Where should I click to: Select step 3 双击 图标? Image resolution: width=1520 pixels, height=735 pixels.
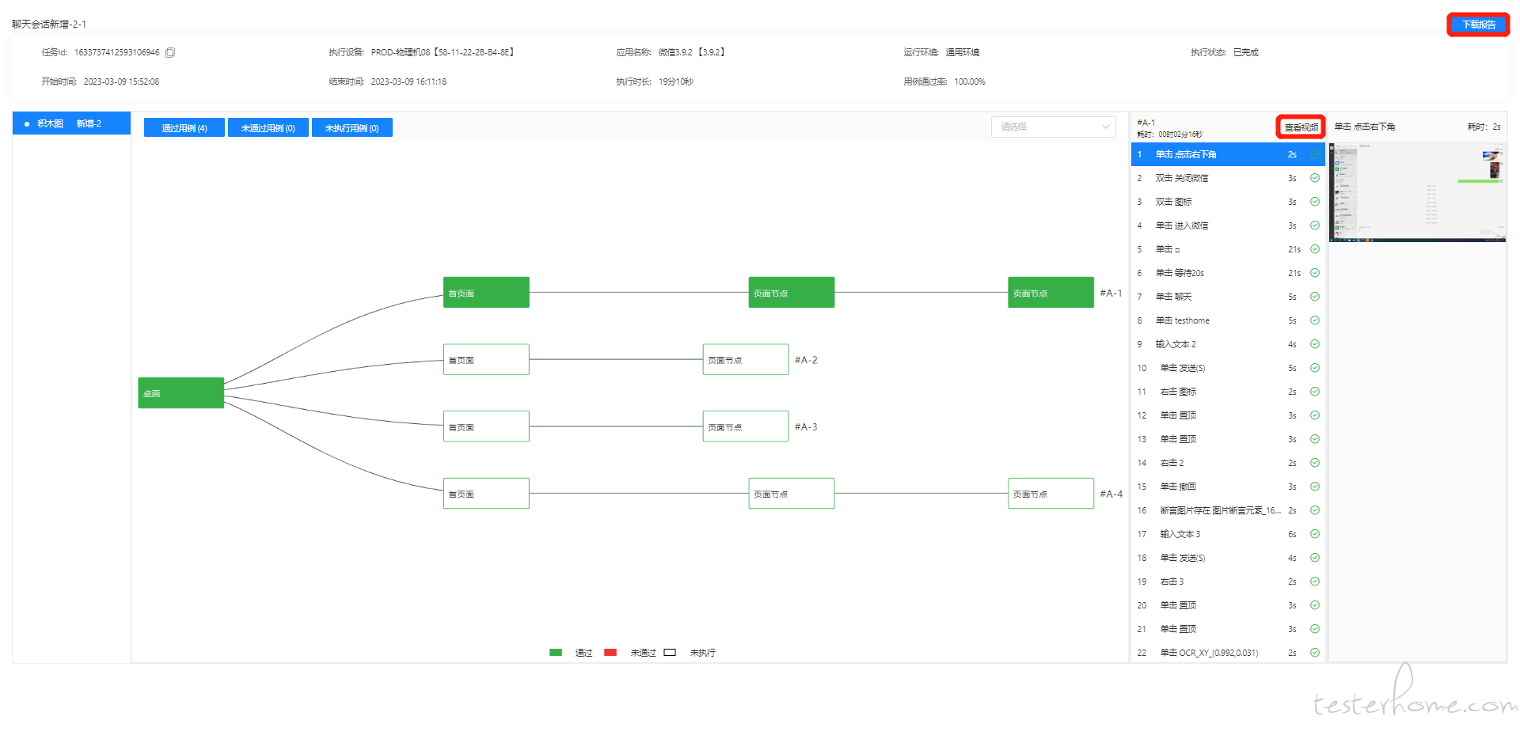coord(1228,202)
